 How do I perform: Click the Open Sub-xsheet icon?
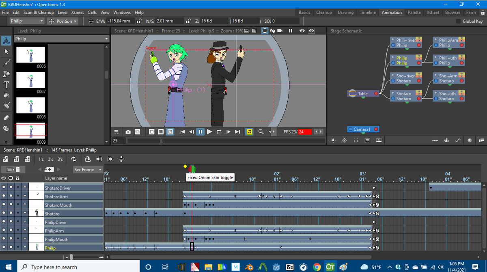coord(99,159)
